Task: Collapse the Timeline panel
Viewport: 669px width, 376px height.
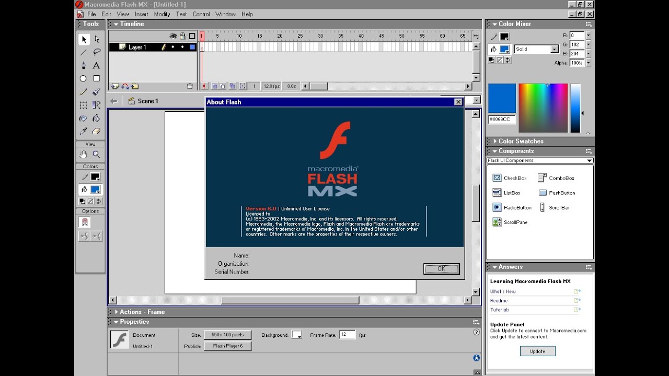Action: tap(116, 24)
